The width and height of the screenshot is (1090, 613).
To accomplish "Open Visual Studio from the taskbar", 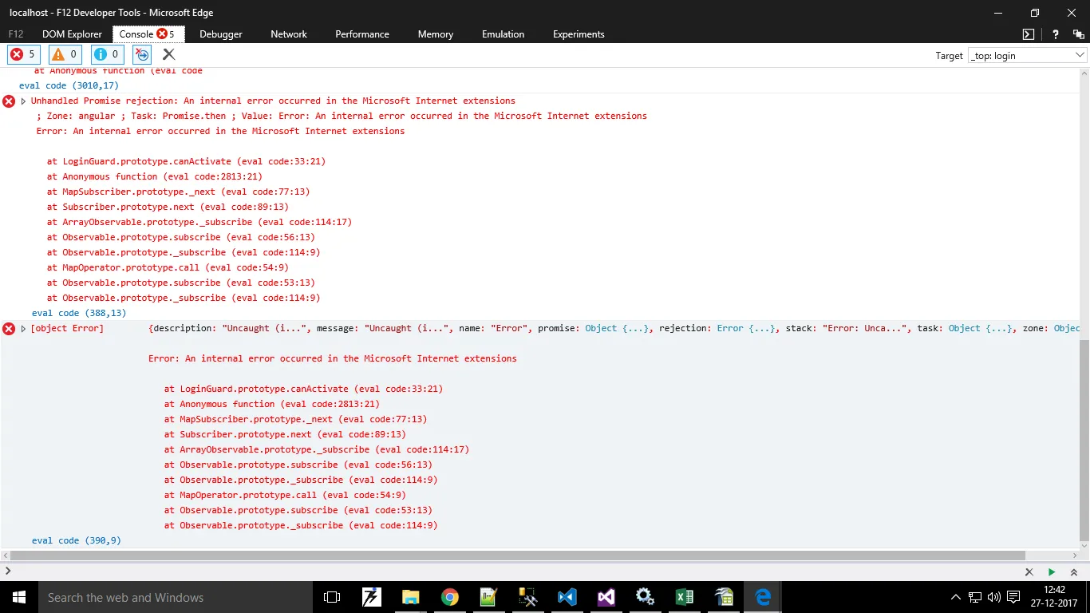I will click(606, 597).
